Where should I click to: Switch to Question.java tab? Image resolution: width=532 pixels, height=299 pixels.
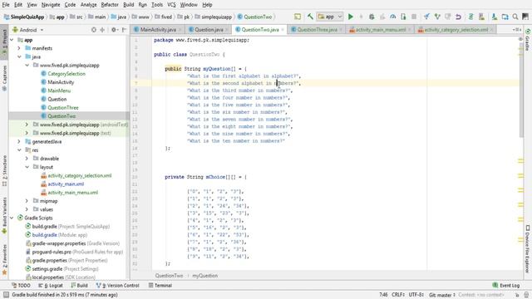point(209,30)
